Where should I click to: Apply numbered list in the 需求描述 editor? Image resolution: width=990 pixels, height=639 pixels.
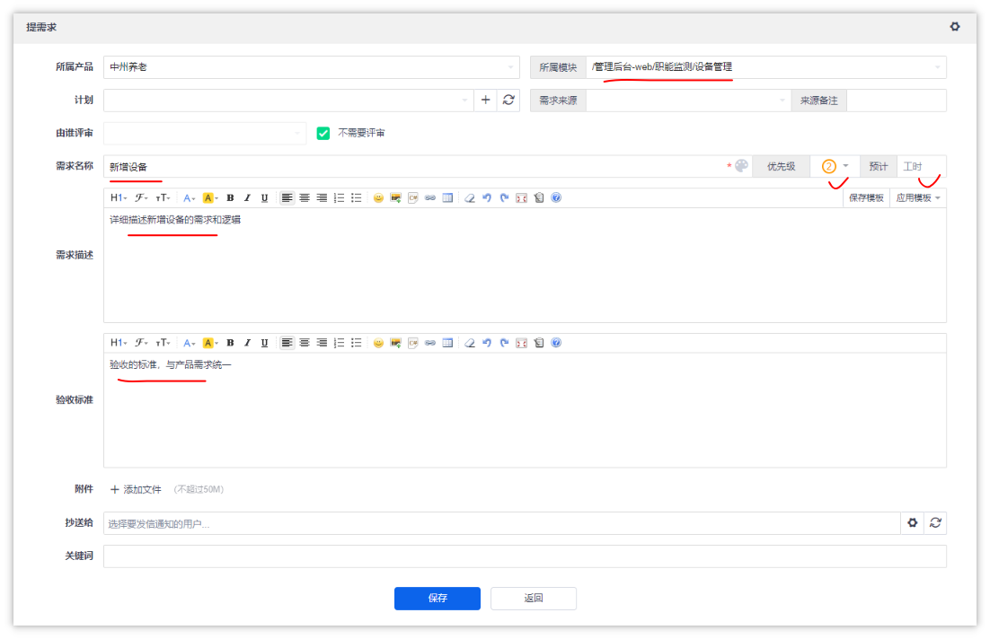[339, 198]
